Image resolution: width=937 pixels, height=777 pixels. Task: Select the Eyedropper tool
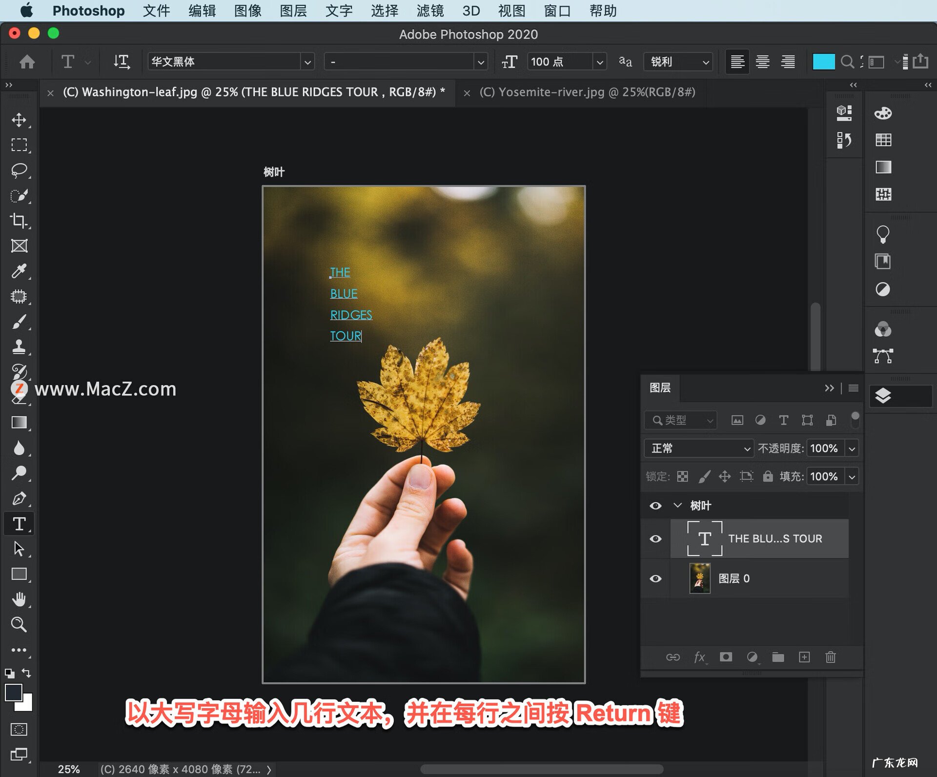(x=19, y=271)
